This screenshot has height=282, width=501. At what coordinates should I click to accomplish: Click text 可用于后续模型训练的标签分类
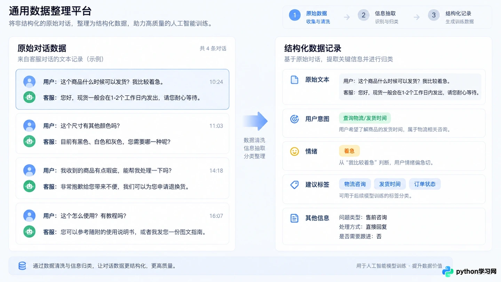point(375,196)
